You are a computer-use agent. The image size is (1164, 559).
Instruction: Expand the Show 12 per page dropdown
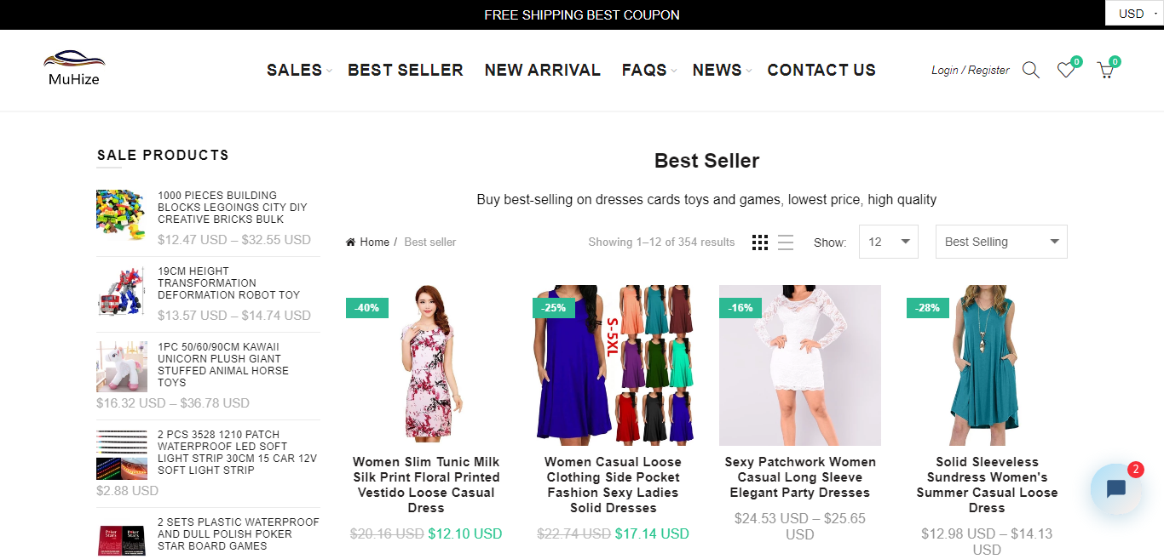pos(889,242)
